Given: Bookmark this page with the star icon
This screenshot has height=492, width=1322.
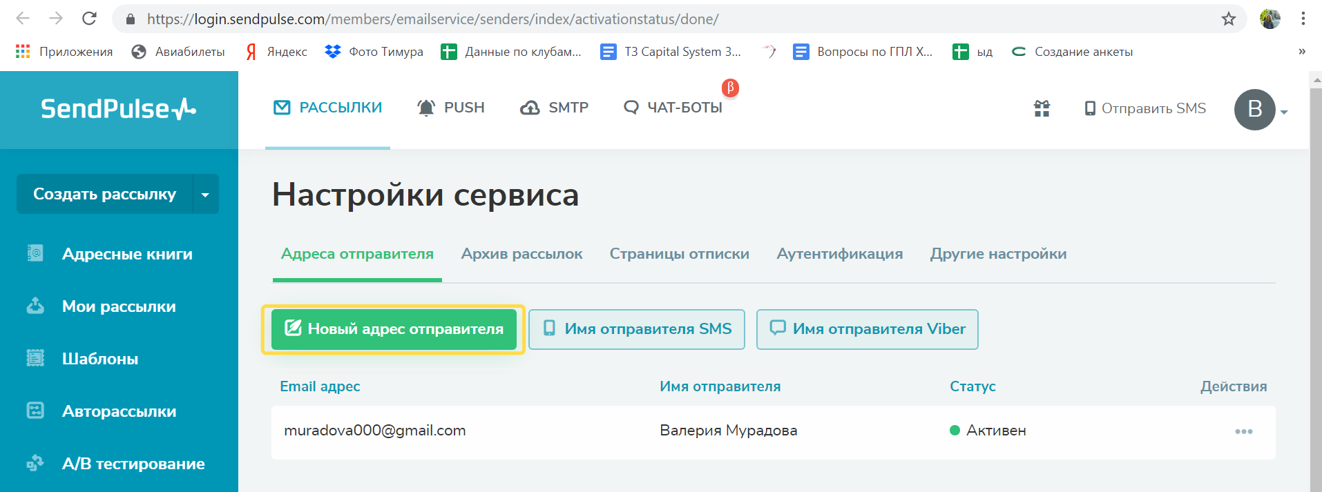Looking at the screenshot, I should click(x=1228, y=19).
